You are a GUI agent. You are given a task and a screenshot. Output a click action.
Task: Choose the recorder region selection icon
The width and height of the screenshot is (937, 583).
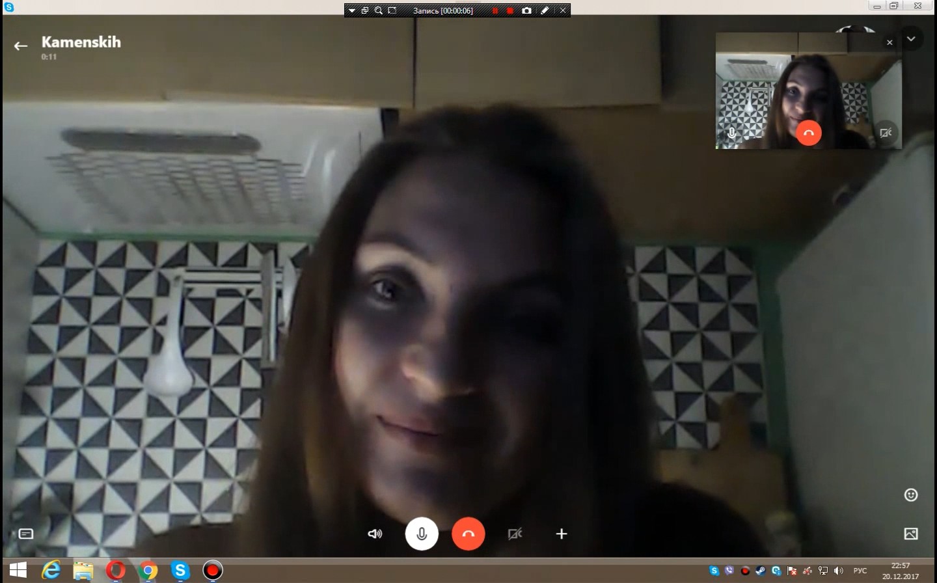(x=392, y=10)
